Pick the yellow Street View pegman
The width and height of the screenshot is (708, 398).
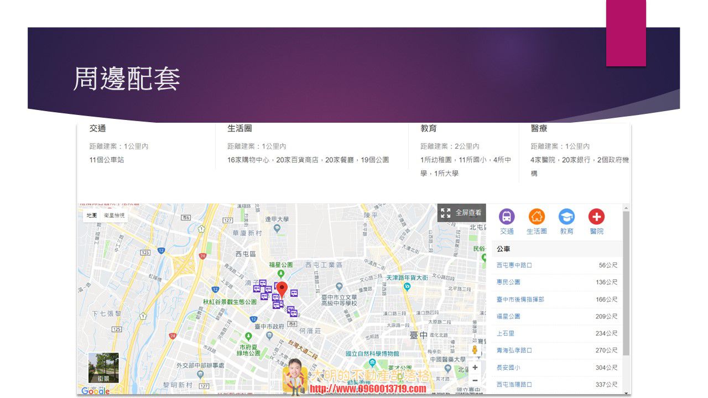[475, 349]
